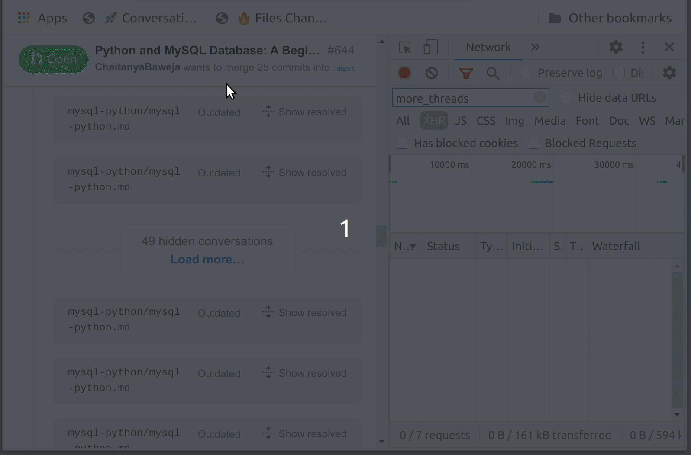Select the Media request type filter

(550, 121)
